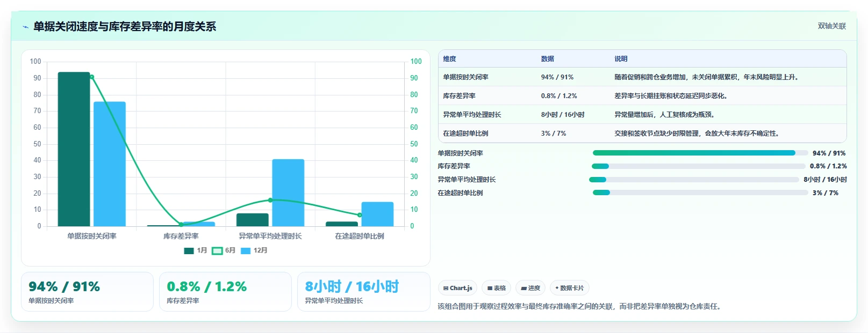Open the 0.8% / 1.2% metric card
The width and height of the screenshot is (868, 333).
point(225,292)
